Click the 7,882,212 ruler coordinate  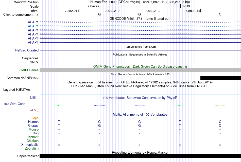pyautogui.click(x=112, y=11)
